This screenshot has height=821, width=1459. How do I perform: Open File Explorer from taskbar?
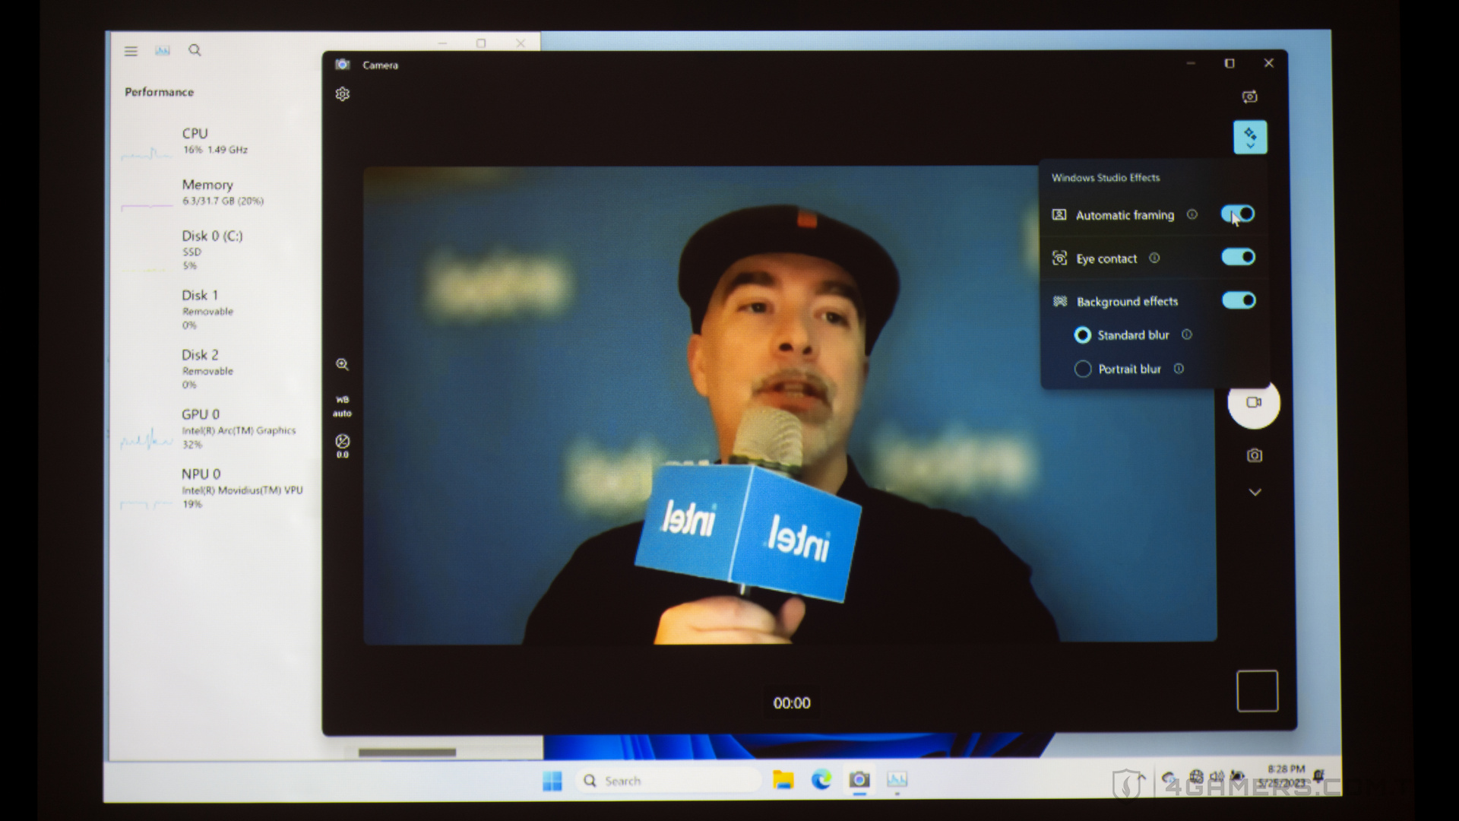click(x=783, y=780)
